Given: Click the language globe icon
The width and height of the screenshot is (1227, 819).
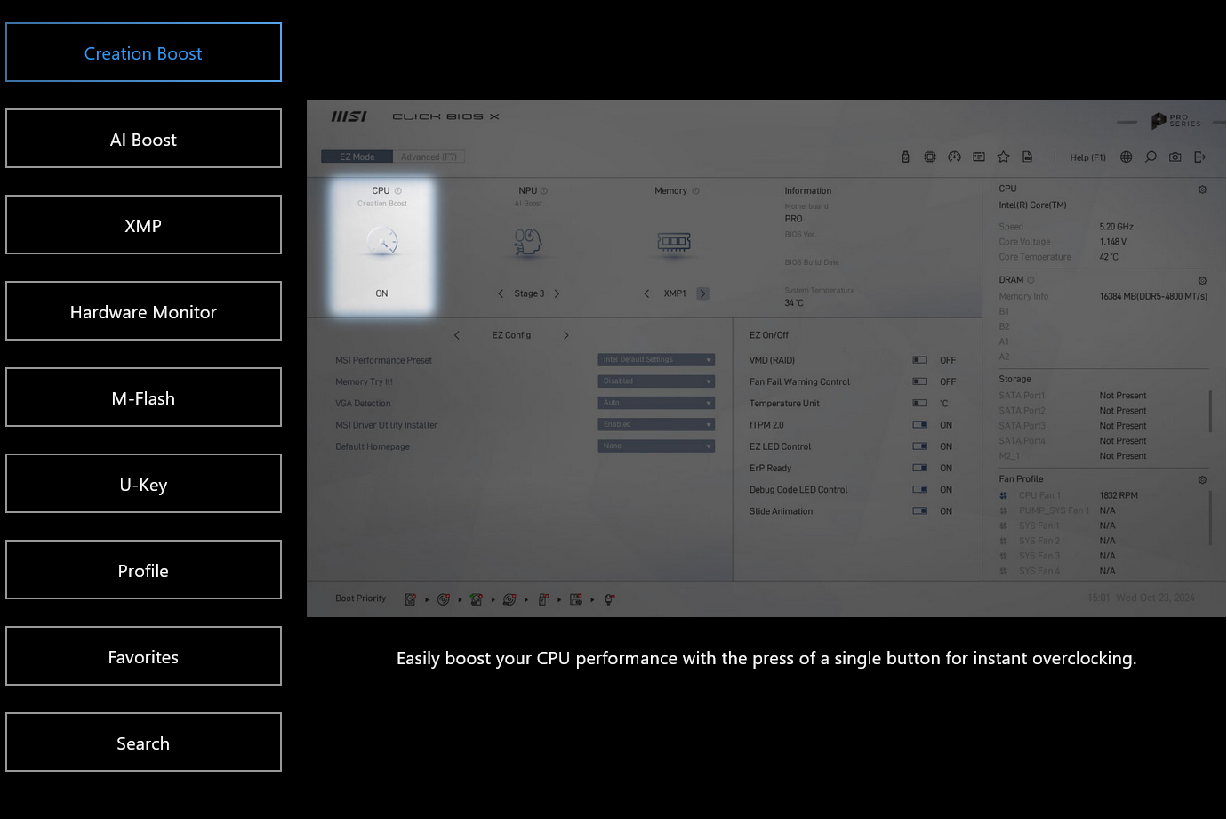Looking at the screenshot, I should click(x=1126, y=157).
